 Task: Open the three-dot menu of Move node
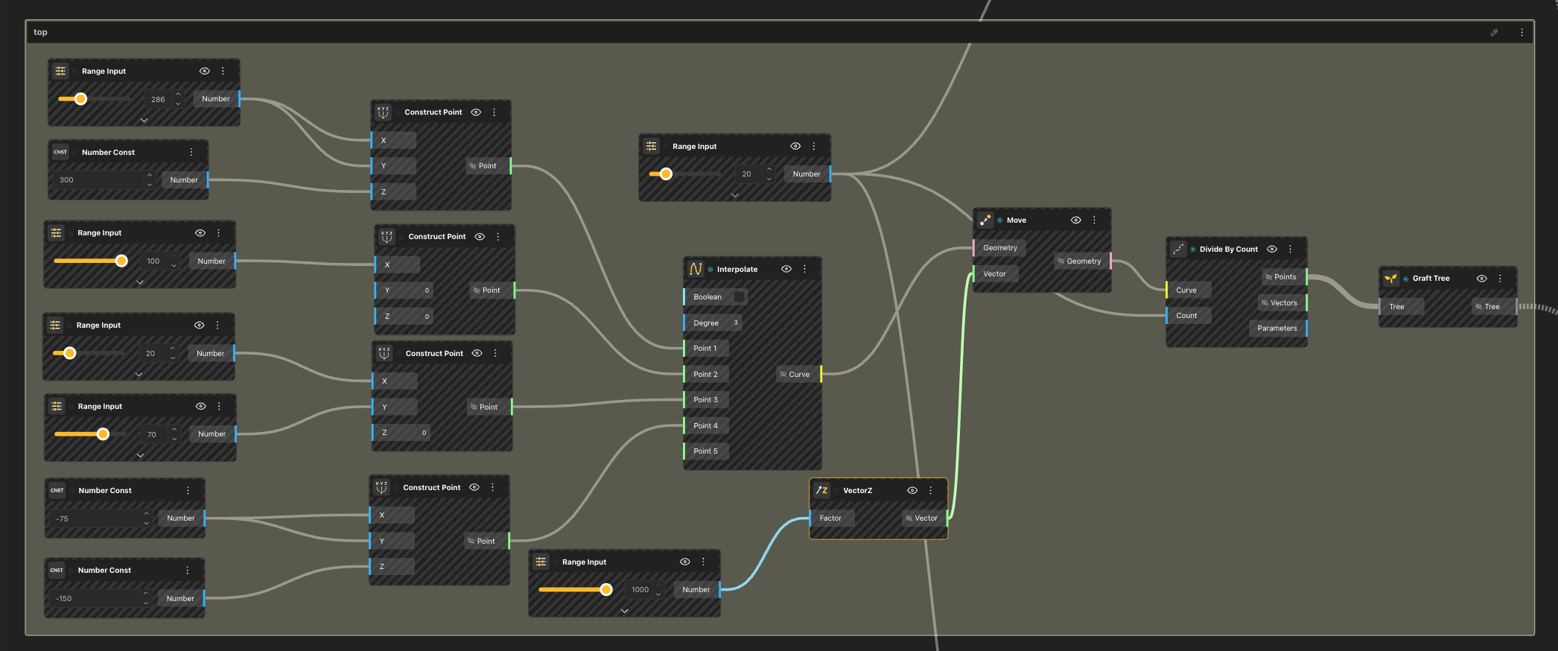(1094, 220)
